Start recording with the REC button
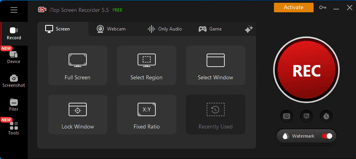This screenshot has width=356, height=159. tap(306, 71)
